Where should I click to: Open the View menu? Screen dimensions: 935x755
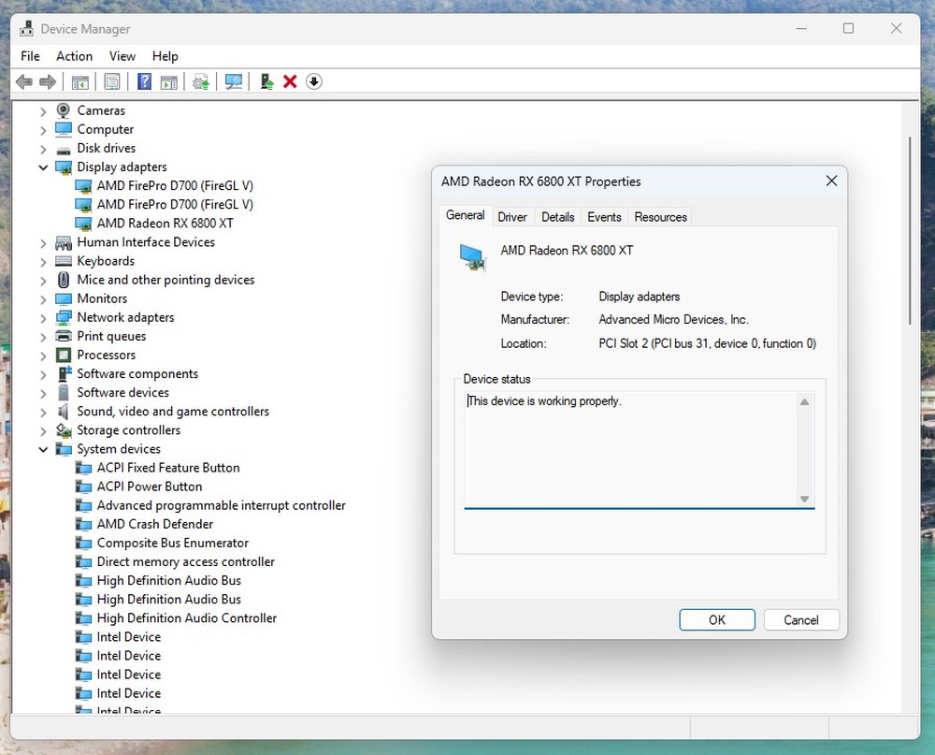(x=122, y=56)
